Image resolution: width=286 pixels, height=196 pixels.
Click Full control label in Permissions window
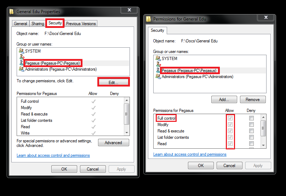[166, 118]
